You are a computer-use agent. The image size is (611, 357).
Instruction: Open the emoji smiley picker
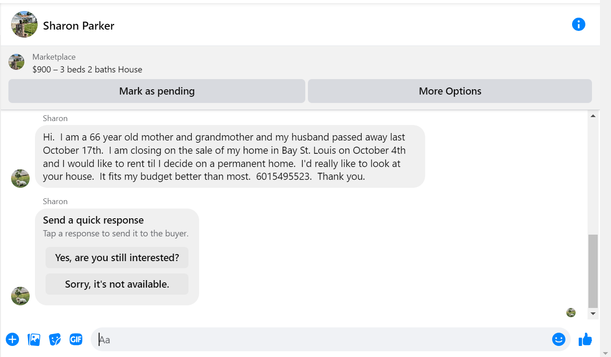click(x=559, y=339)
